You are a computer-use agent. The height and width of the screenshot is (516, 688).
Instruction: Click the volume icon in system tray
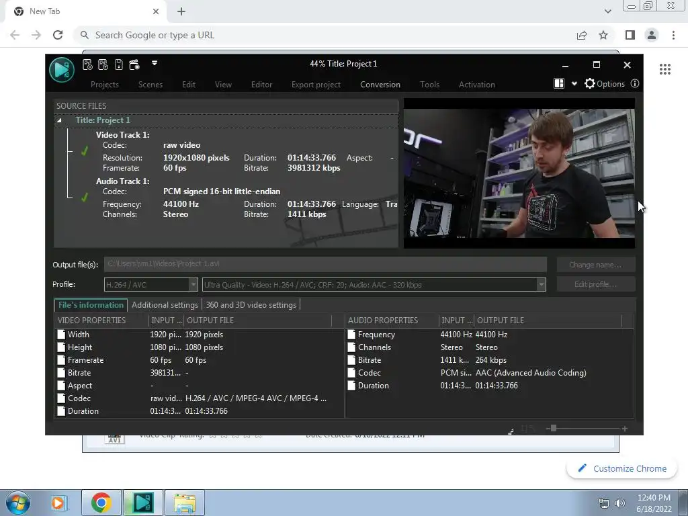(619, 503)
